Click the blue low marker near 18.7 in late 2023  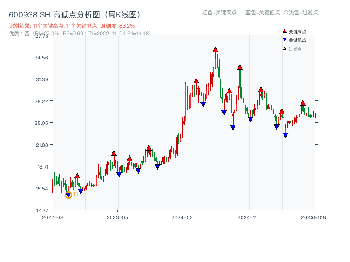pyautogui.click(x=157, y=167)
